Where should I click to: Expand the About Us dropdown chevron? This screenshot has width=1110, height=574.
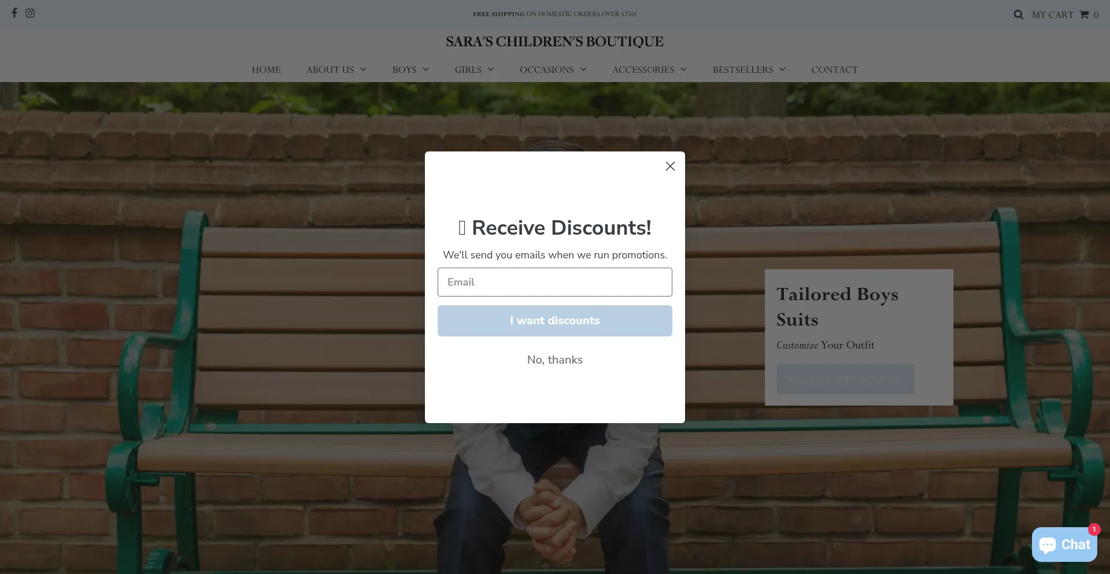tap(363, 69)
